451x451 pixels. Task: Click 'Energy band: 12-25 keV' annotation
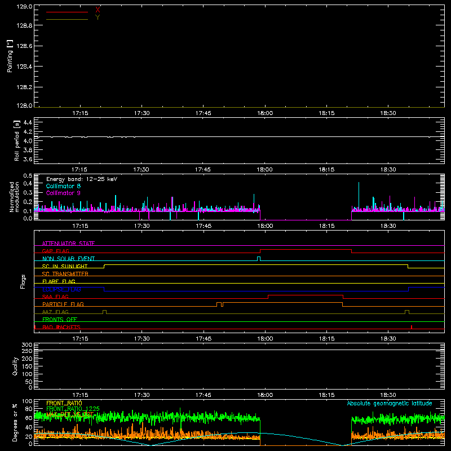82,179
